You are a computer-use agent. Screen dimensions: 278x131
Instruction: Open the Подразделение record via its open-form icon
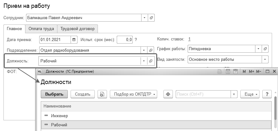pyautogui.click(x=151, y=50)
